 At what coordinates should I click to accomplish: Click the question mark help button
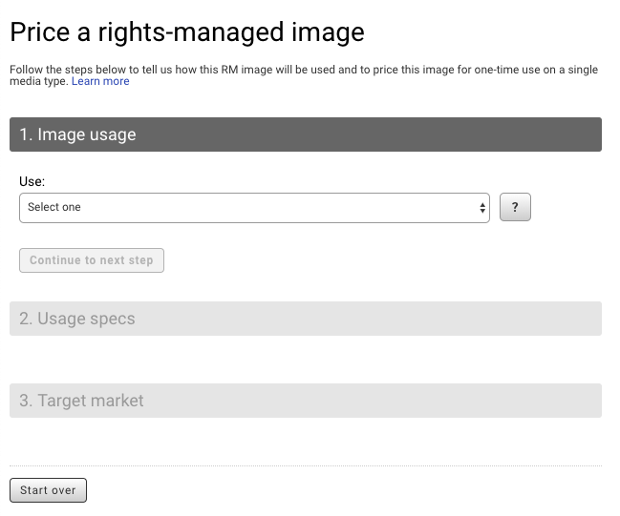click(x=515, y=207)
